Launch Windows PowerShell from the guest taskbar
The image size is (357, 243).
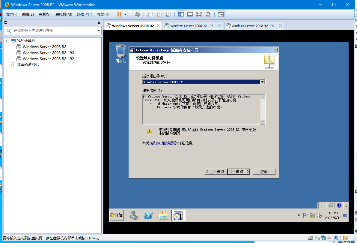click(148, 215)
